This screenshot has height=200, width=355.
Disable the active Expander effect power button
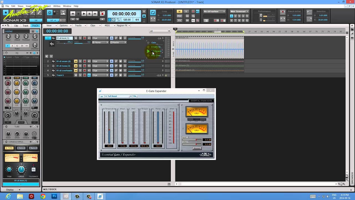click(148, 51)
